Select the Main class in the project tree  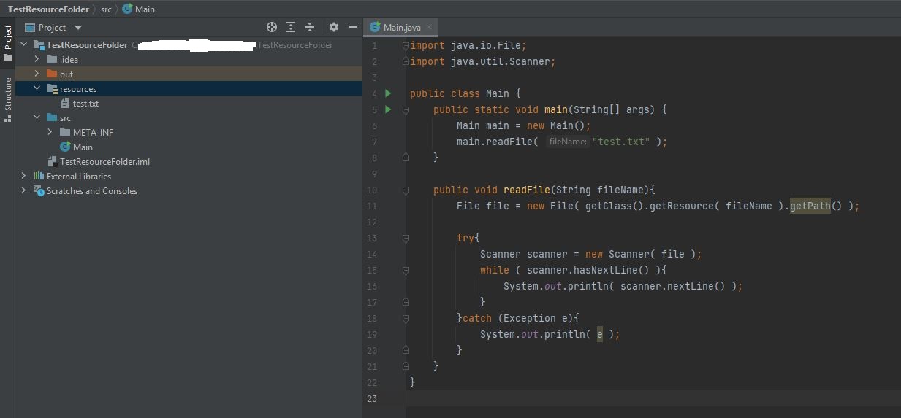point(189,147)
